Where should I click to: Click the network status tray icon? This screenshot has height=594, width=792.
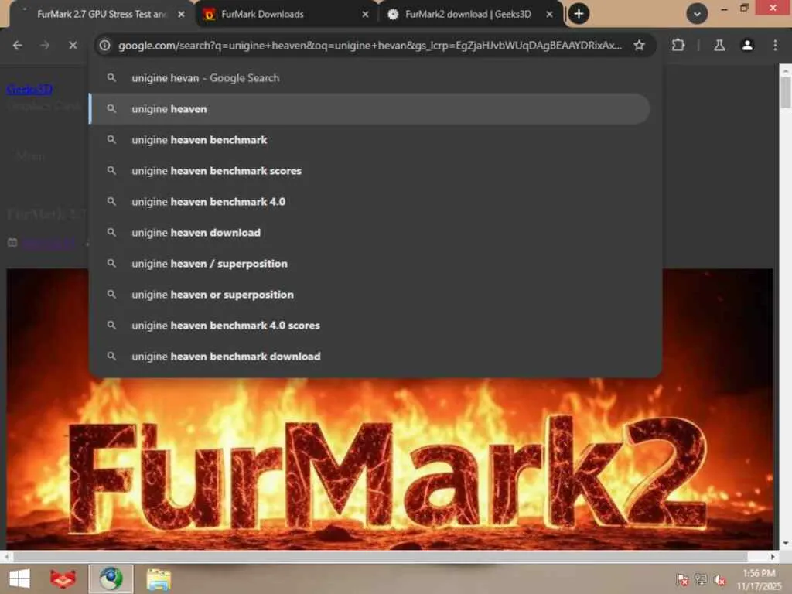pyautogui.click(x=701, y=580)
